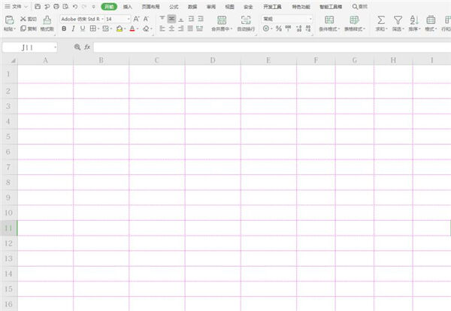451x311 pixels.
Task: Open the Insert ribbon tab
Action: click(x=128, y=7)
